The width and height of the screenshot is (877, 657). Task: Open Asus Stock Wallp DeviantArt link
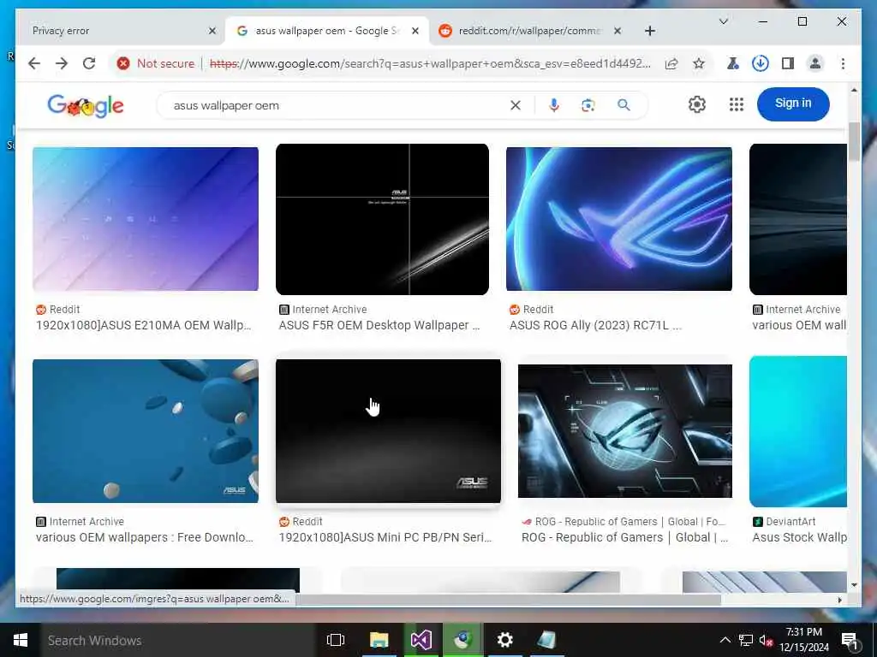point(799,537)
